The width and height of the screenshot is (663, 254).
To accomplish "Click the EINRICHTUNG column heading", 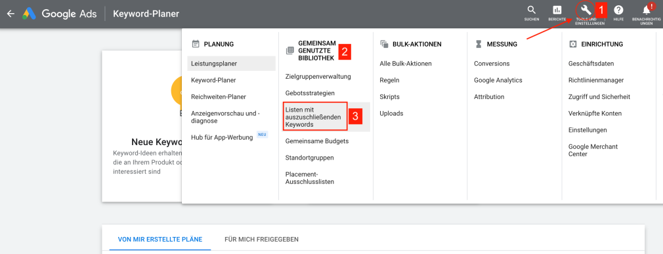I will click(x=602, y=44).
